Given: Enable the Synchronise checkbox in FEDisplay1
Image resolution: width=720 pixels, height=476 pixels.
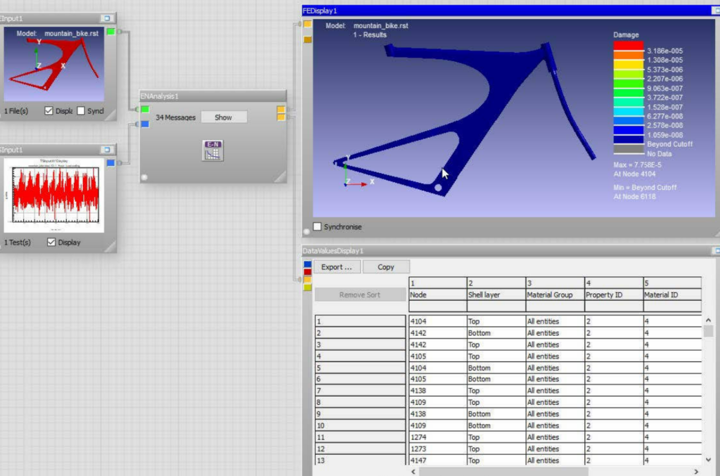Looking at the screenshot, I should [x=317, y=227].
